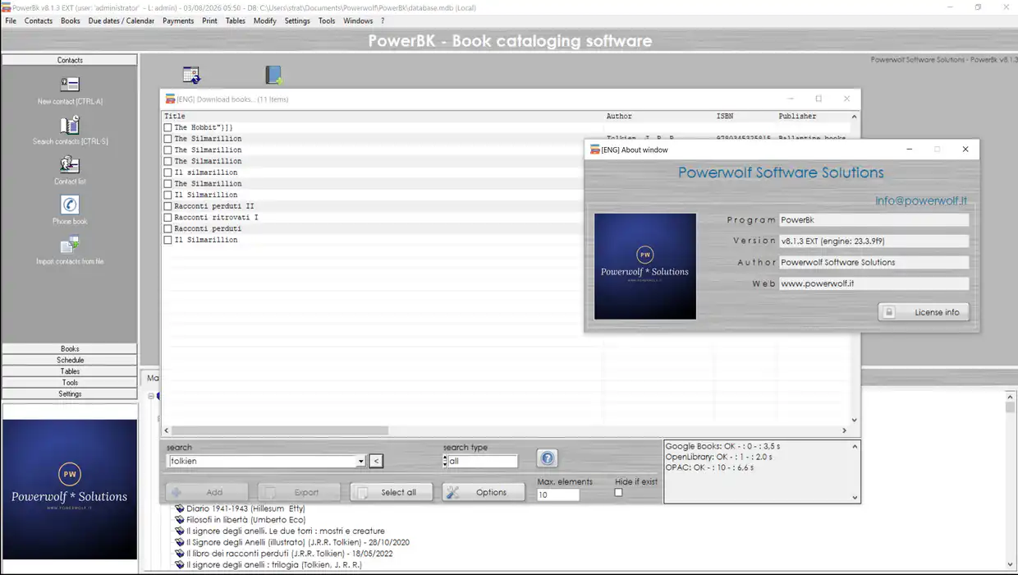The width and height of the screenshot is (1018, 575).
Task: Click the ISBN column header
Action: click(724, 117)
